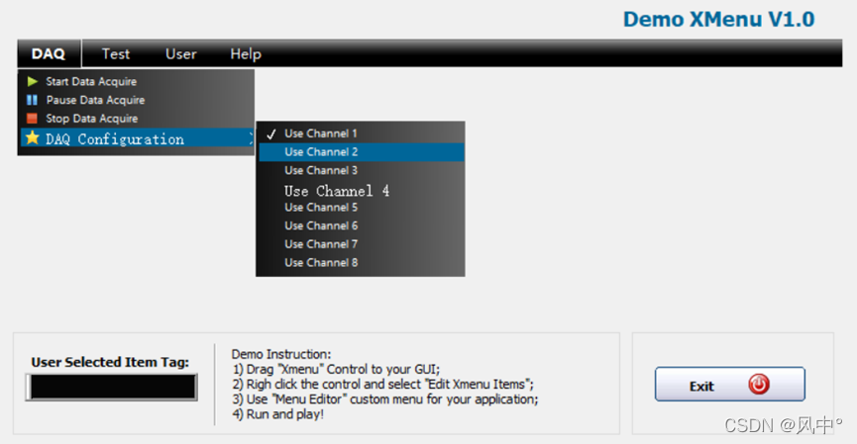Toggle the checkmark for Use Channel 1

[x=271, y=133]
